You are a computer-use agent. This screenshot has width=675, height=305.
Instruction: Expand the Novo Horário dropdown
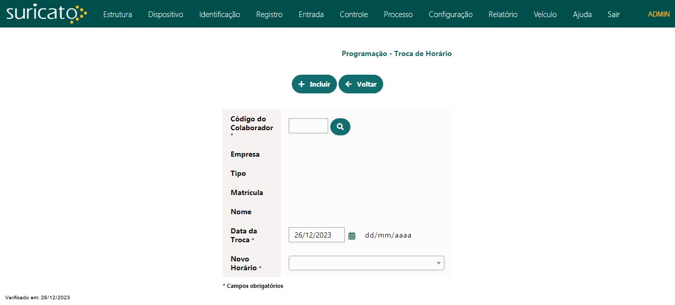pos(367,263)
